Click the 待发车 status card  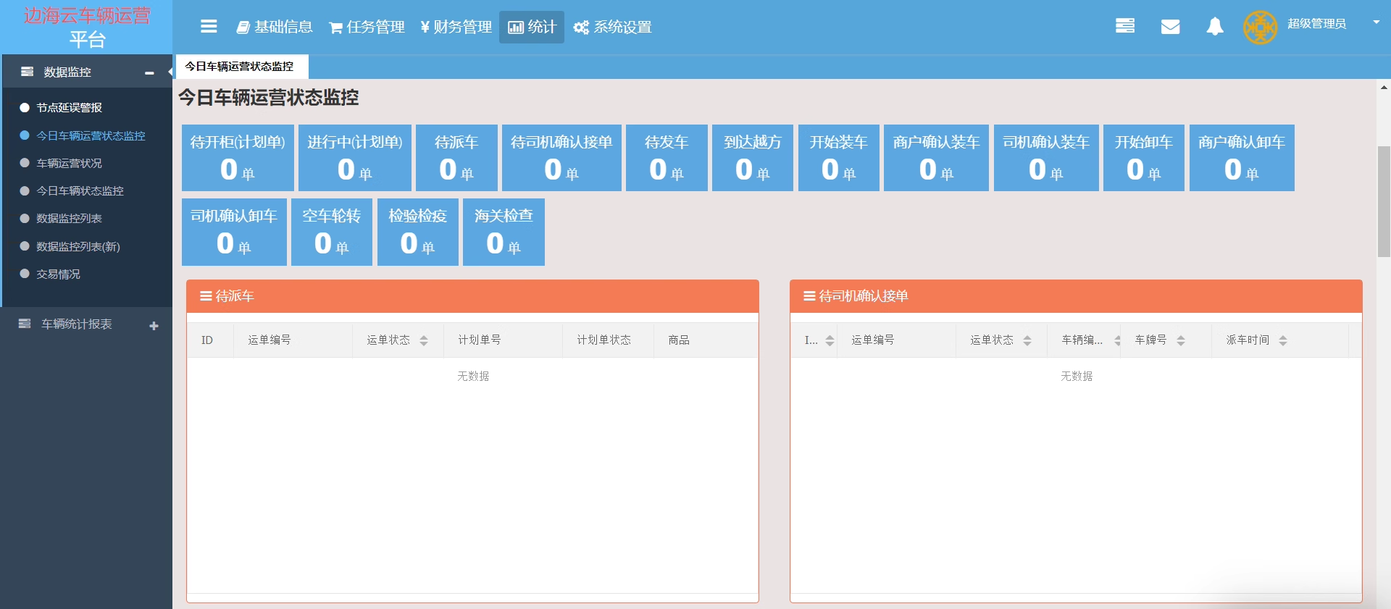[x=667, y=158]
